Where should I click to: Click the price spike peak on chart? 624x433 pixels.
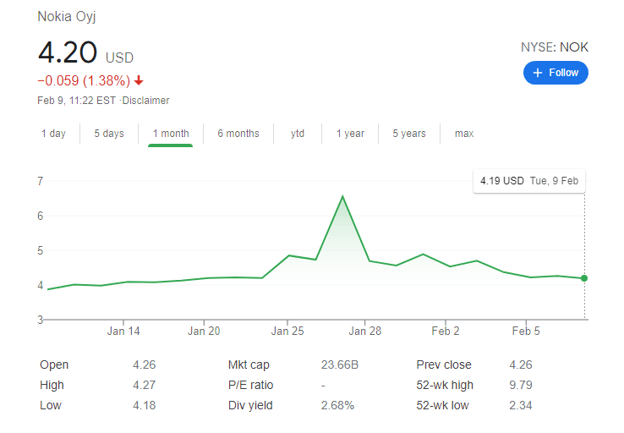coord(342,196)
